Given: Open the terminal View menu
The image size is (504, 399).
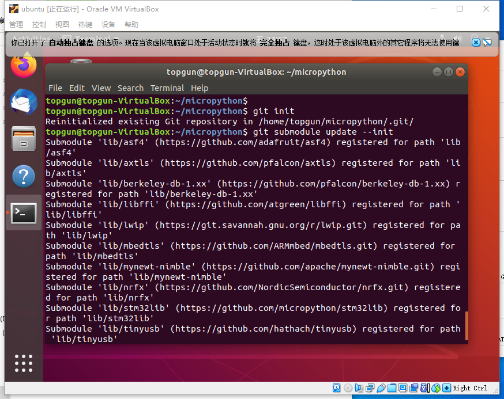Looking at the screenshot, I should coord(101,88).
